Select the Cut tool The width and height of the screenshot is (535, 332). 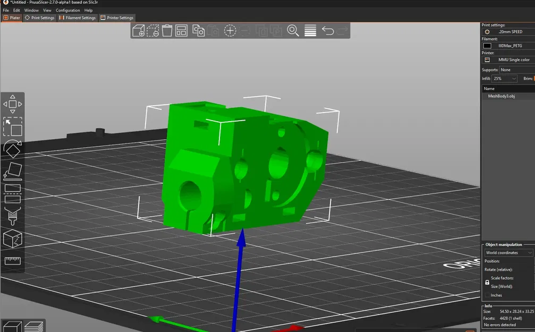coord(13,194)
